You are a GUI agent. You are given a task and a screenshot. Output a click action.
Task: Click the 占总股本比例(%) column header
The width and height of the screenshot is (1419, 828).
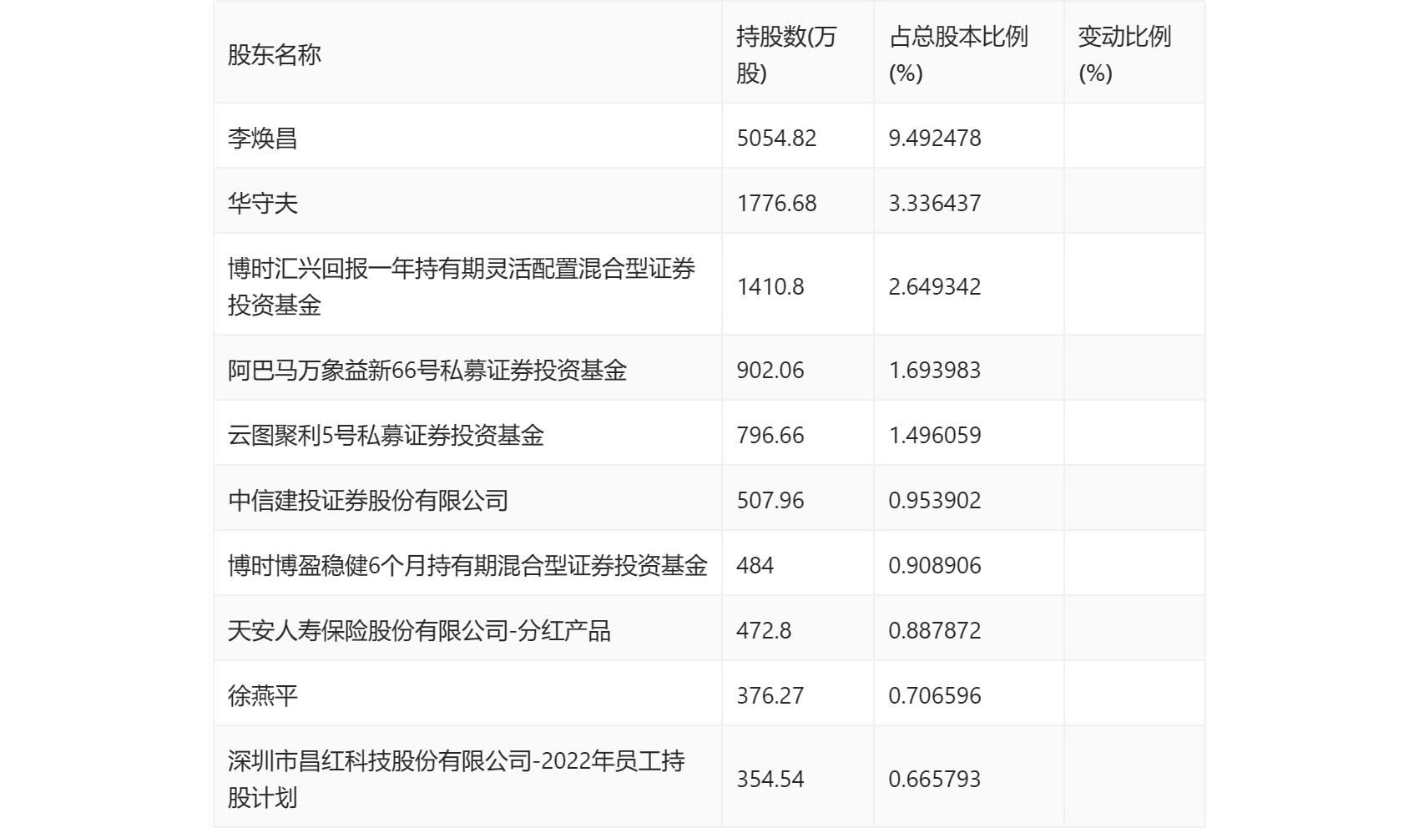click(958, 55)
